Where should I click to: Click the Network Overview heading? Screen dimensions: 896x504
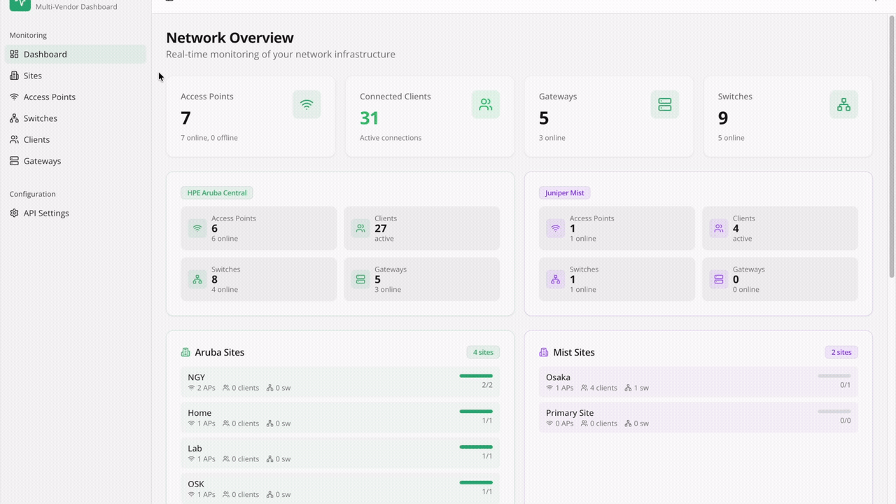pos(230,38)
